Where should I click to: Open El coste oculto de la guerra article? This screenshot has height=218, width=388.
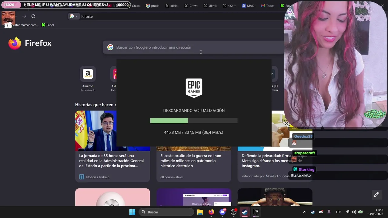tap(191, 161)
